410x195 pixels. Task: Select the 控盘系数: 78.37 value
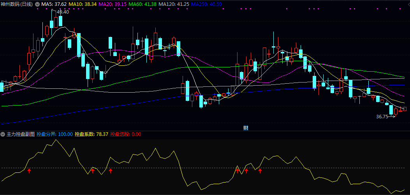pos(92,134)
